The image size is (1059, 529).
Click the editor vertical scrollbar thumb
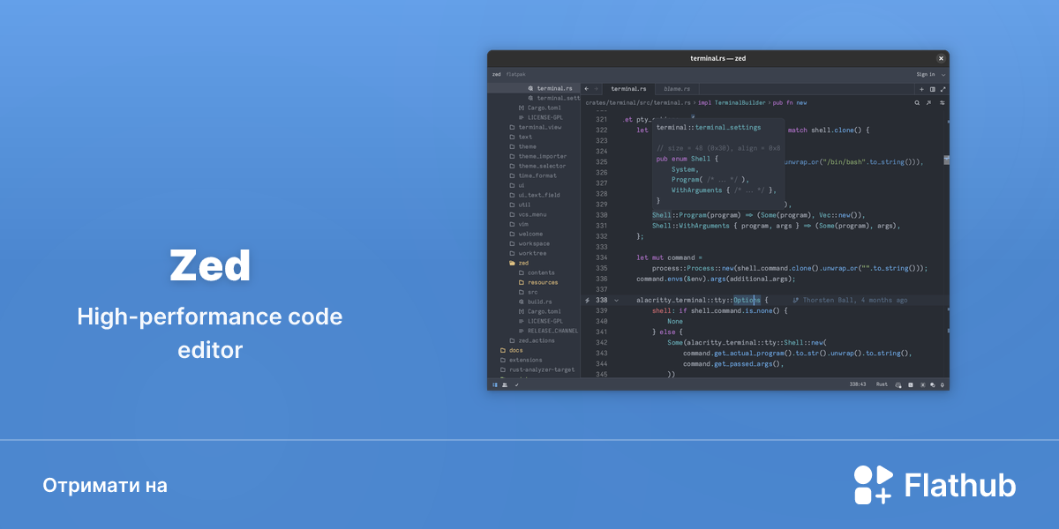(947, 160)
